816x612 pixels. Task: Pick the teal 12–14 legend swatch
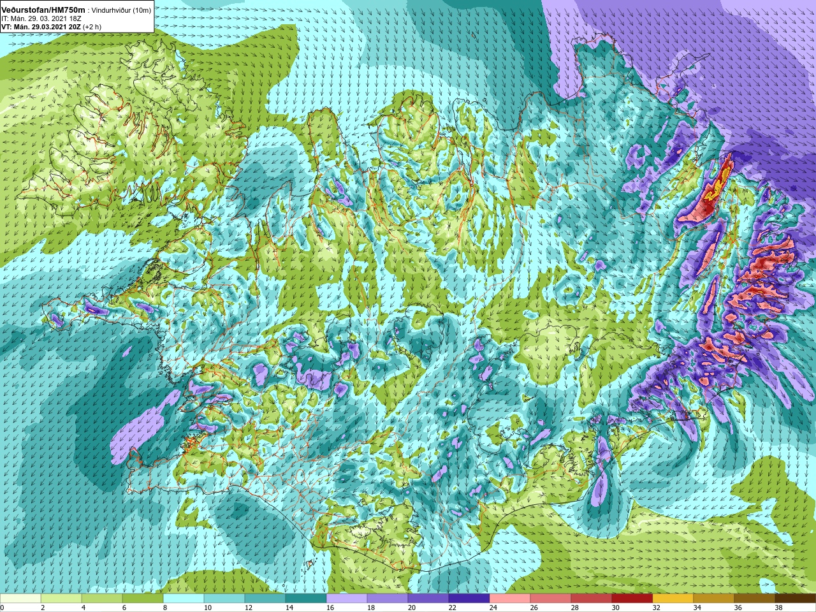point(265,599)
